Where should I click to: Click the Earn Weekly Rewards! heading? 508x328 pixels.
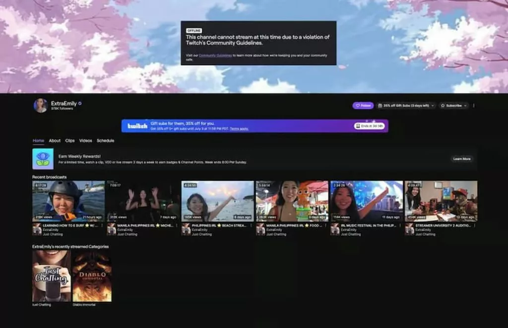pyautogui.click(x=79, y=156)
